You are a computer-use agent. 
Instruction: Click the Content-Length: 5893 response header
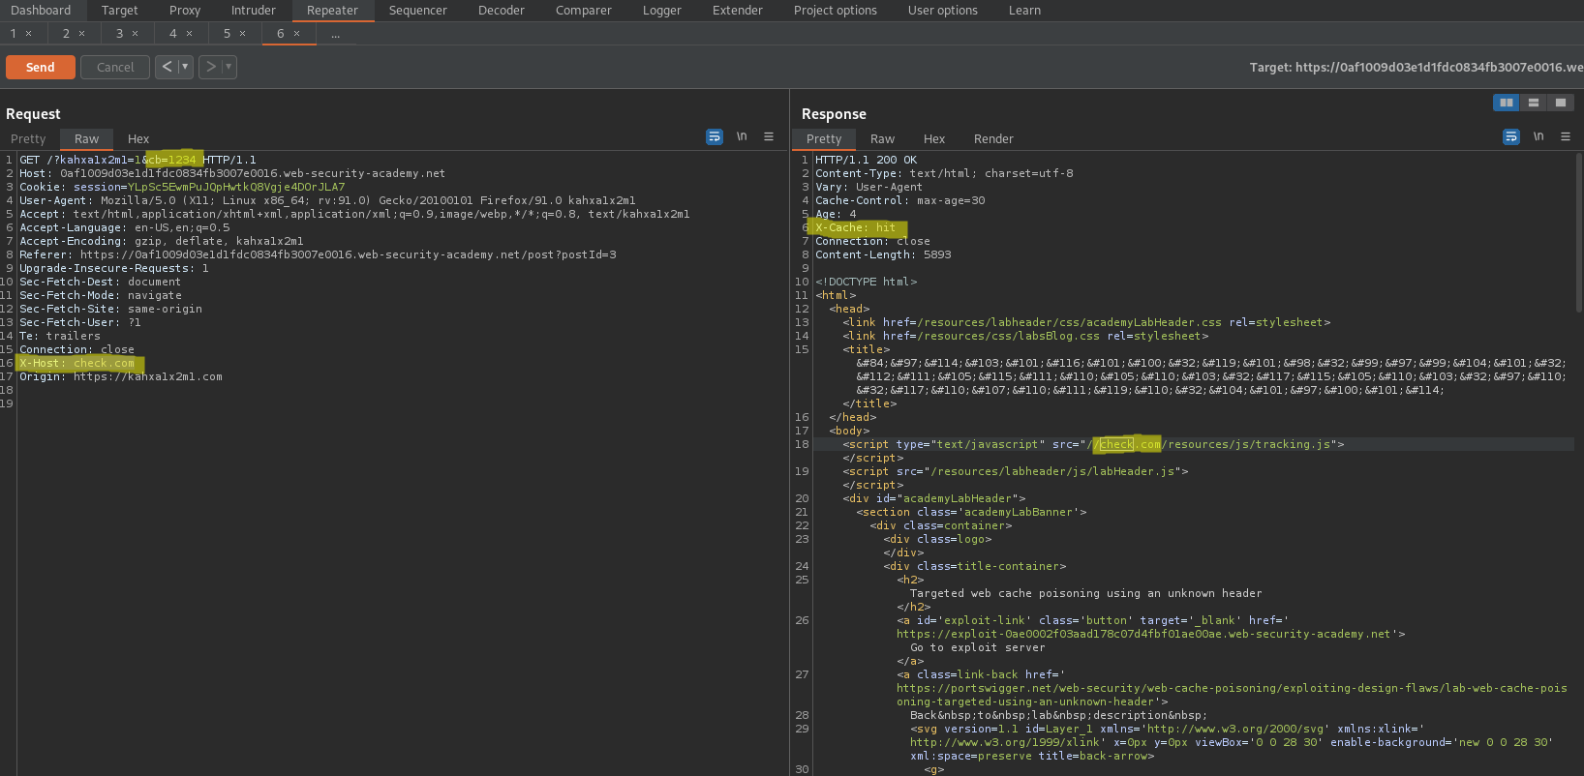(x=883, y=255)
